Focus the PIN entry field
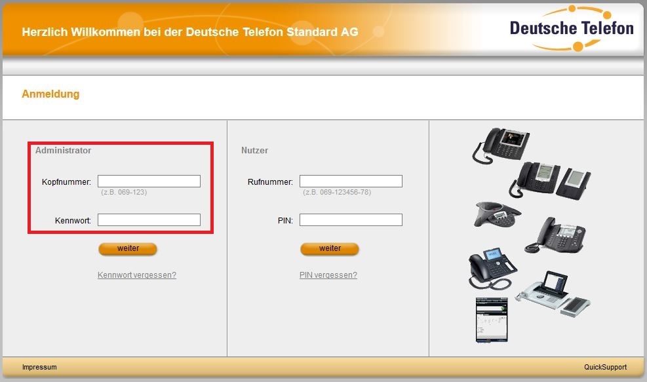 (x=351, y=220)
